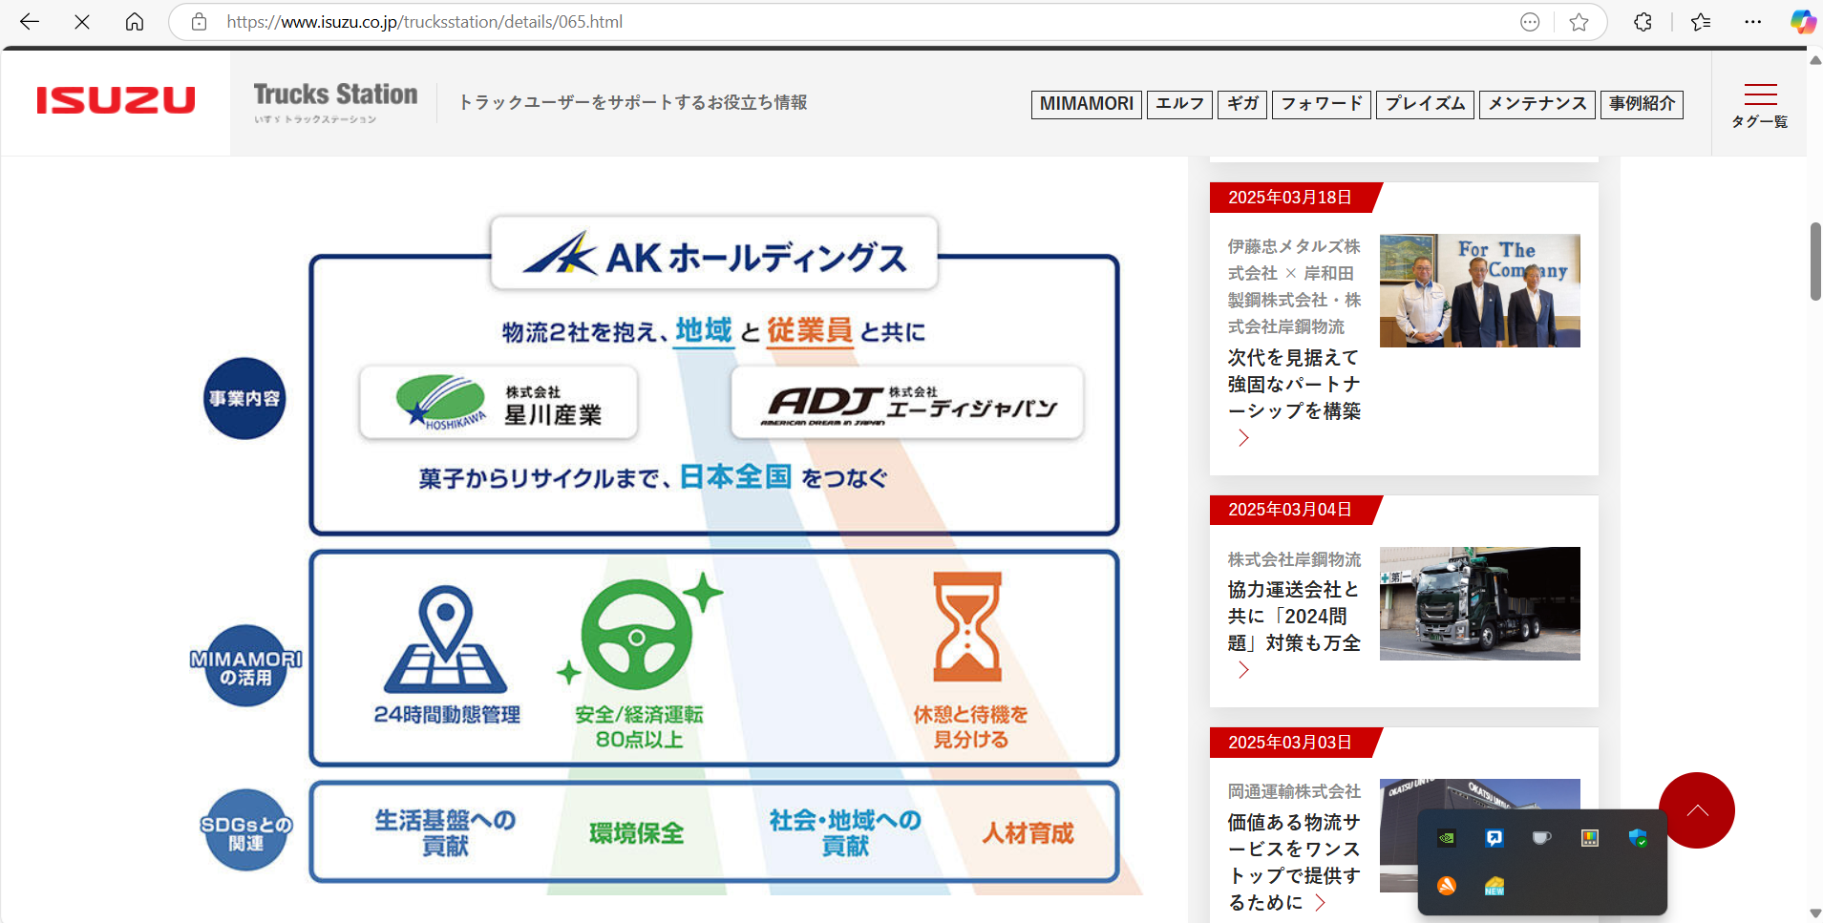
Task: Open the feedback smiley icon in address bar
Action: point(1530,22)
